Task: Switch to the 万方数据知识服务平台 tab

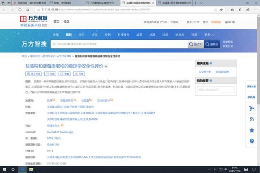Action: coord(102,3)
